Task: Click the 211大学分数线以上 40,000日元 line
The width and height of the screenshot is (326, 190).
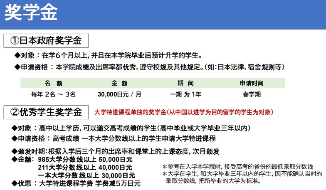Action: [85, 168]
